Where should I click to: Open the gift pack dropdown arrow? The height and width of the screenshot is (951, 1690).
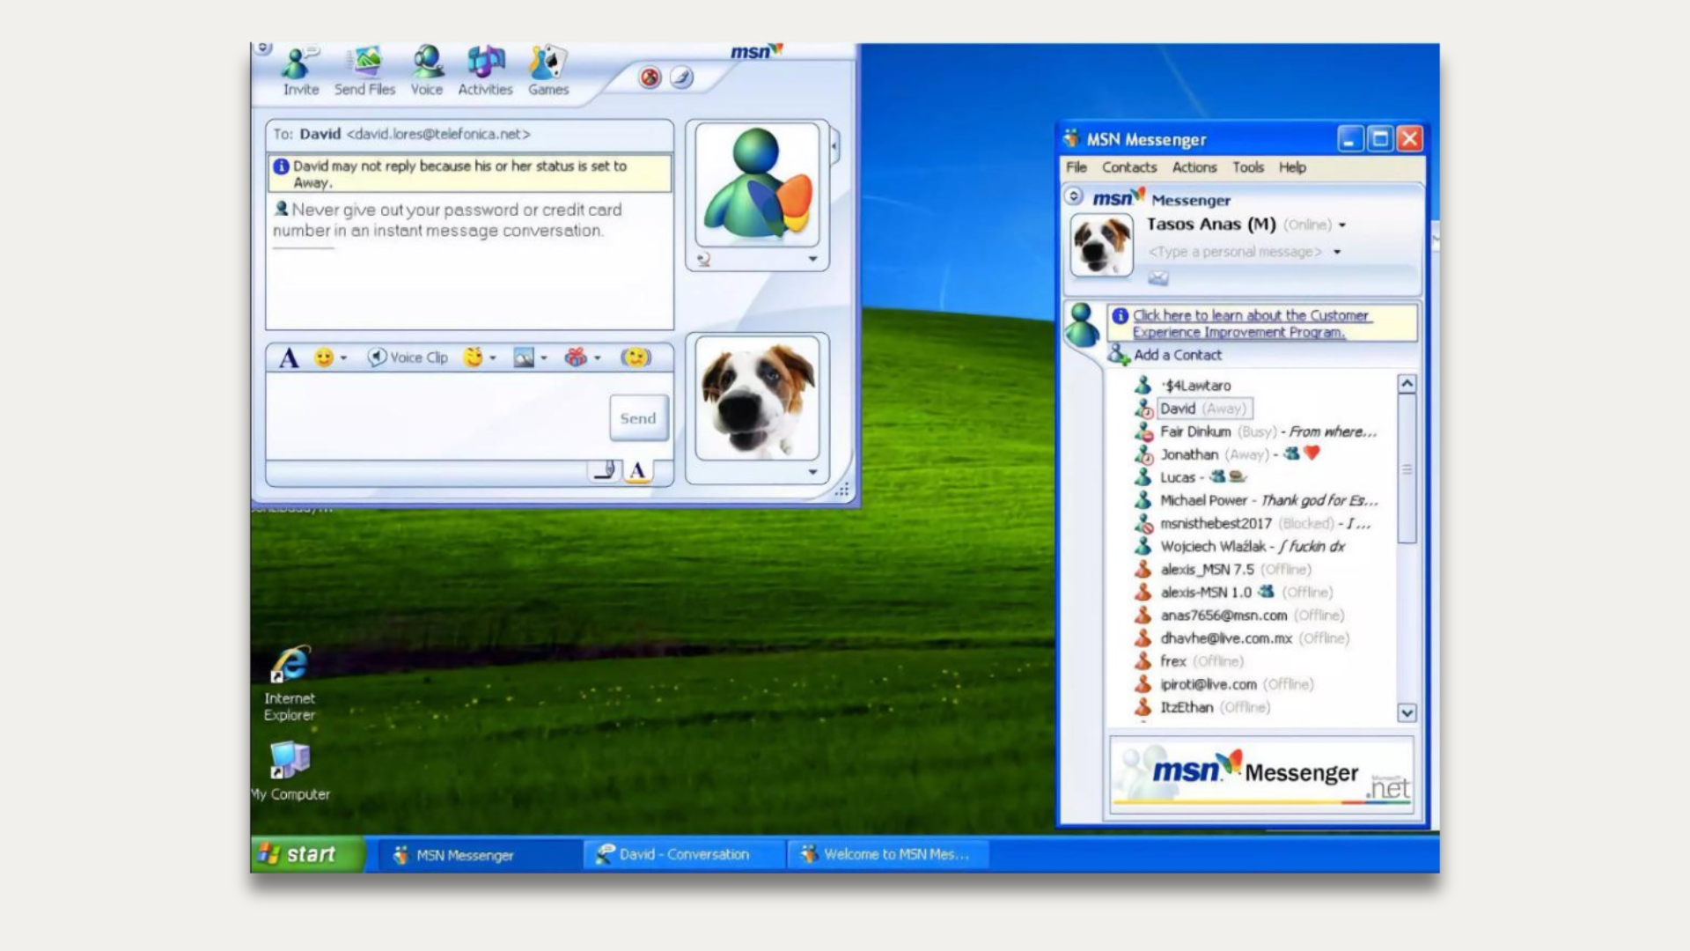pos(598,358)
